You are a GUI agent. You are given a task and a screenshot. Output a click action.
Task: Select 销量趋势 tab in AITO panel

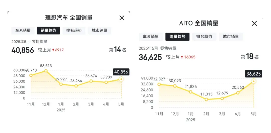(x=177, y=37)
